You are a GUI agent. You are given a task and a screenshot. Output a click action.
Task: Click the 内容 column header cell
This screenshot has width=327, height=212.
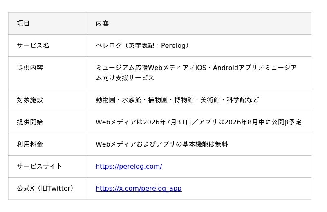tap(199, 23)
